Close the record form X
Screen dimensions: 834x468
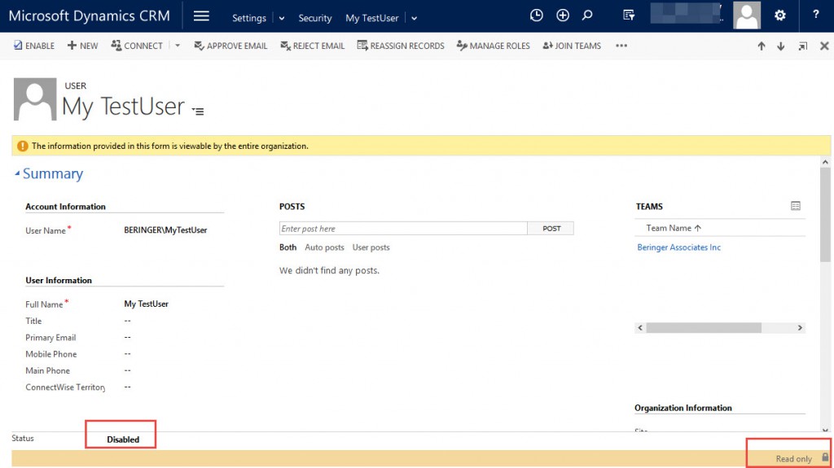click(x=824, y=46)
